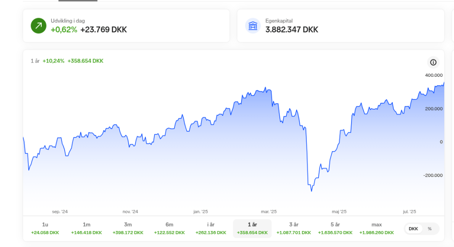
Task: Select the 1m time period
Action: coord(86,228)
